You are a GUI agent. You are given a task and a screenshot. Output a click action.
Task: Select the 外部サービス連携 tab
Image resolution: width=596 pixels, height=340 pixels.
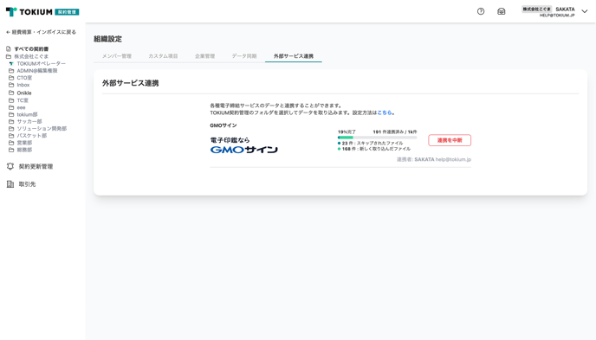pyautogui.click(x=294, y=56)
